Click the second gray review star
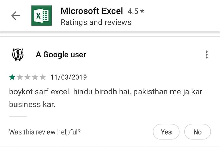220x150 pixels. [20, 77]
